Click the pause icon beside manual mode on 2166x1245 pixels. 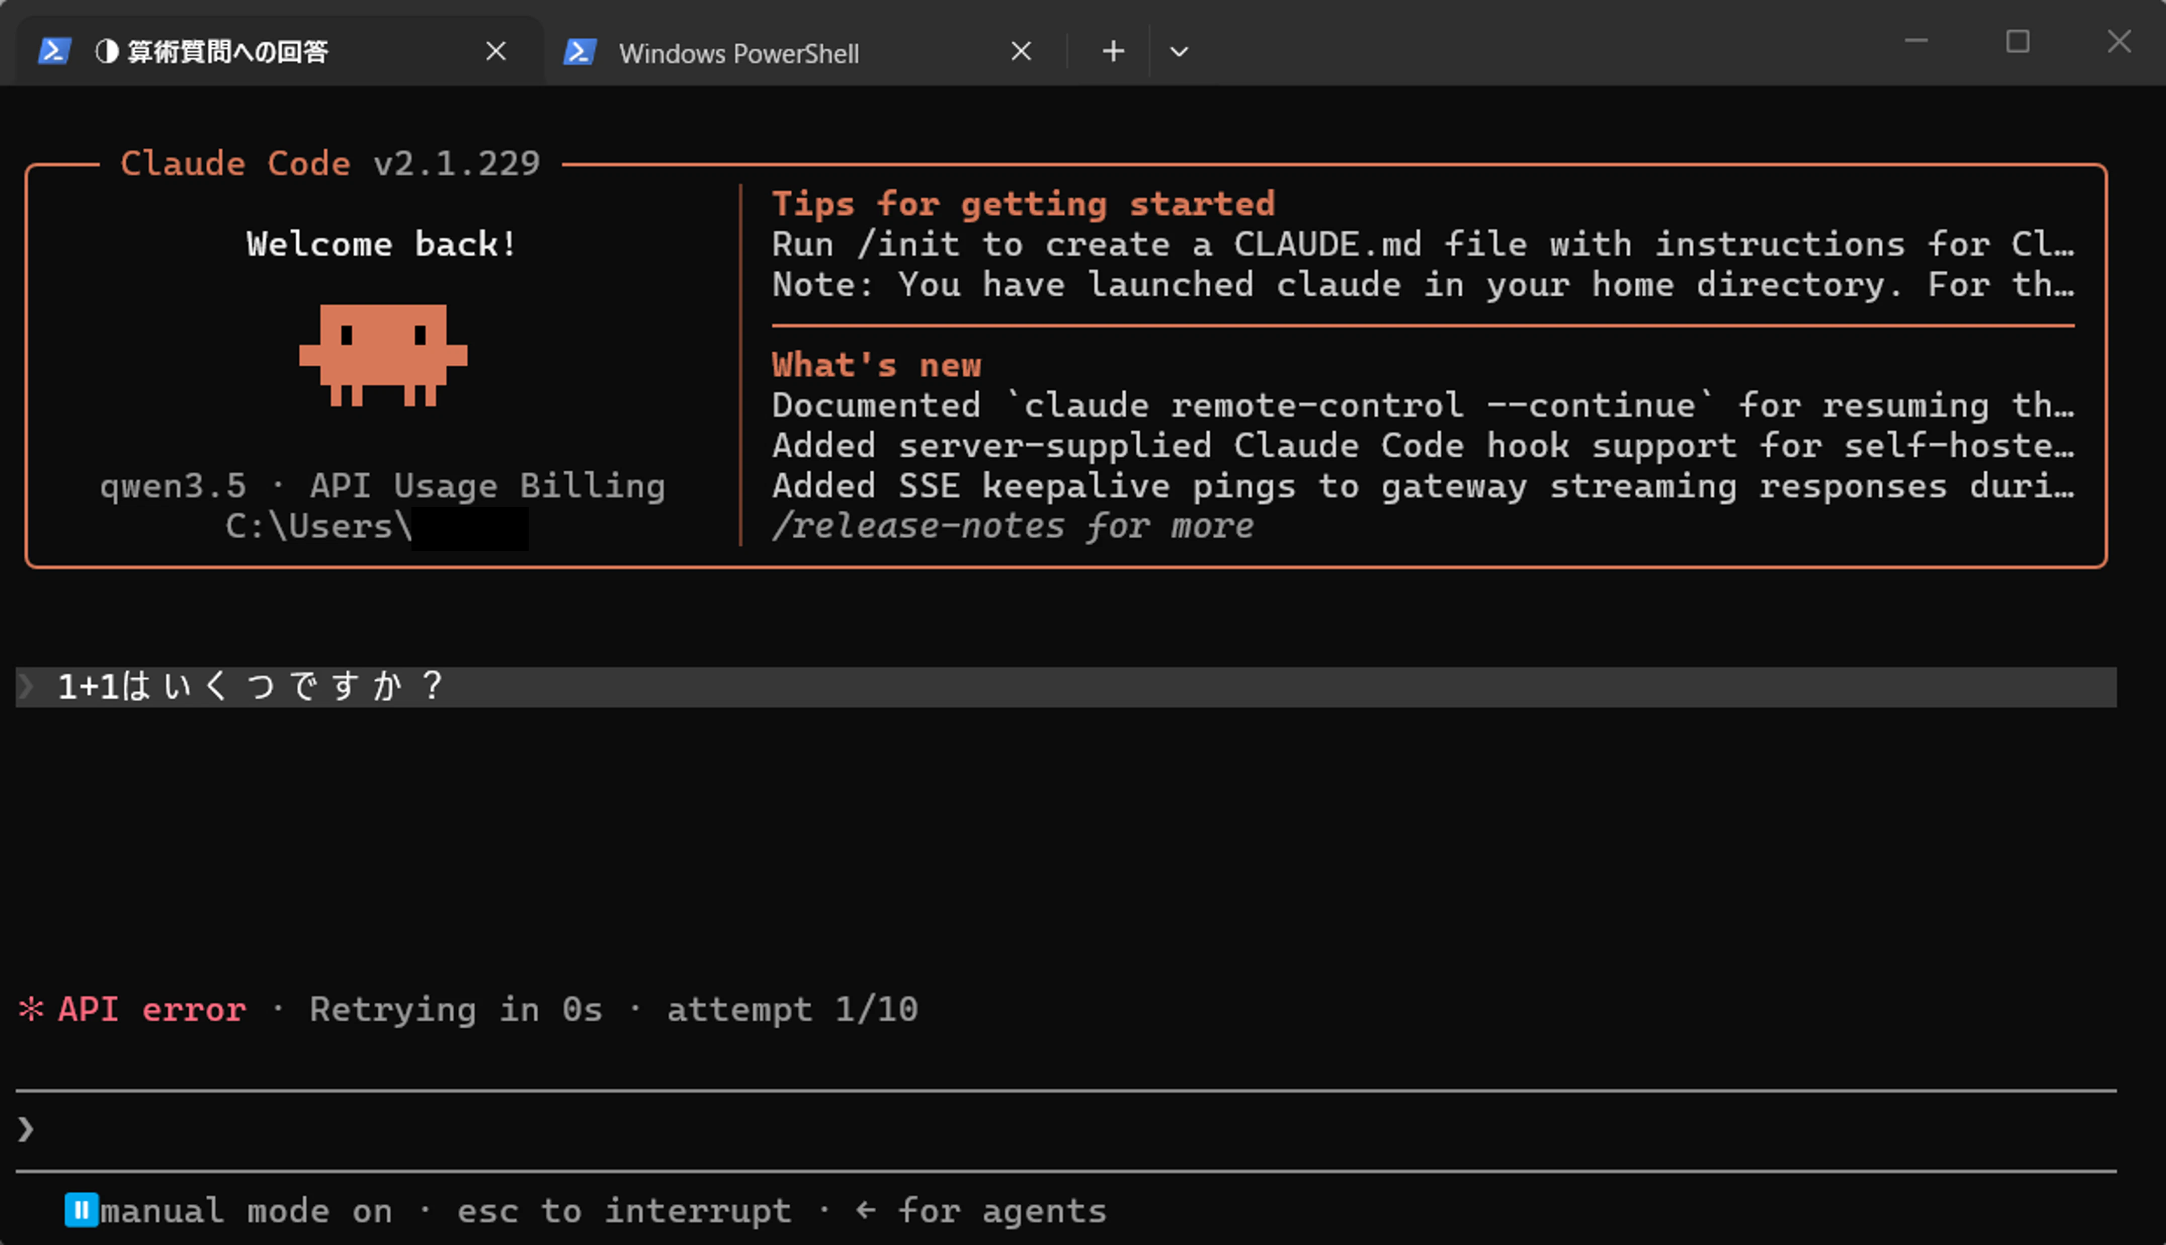82,1210
